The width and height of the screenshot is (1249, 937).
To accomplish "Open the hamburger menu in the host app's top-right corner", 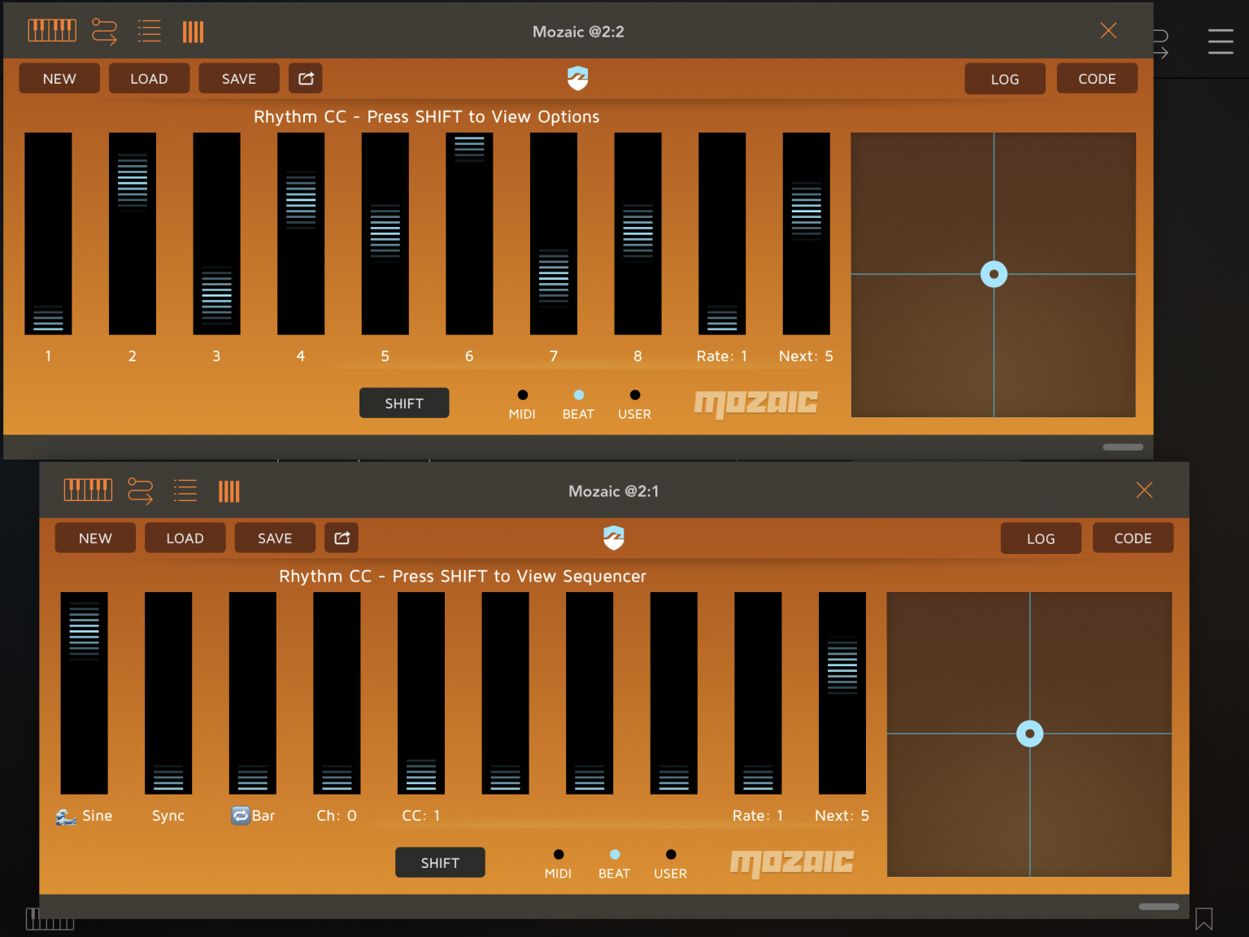I will [1221, 41].
